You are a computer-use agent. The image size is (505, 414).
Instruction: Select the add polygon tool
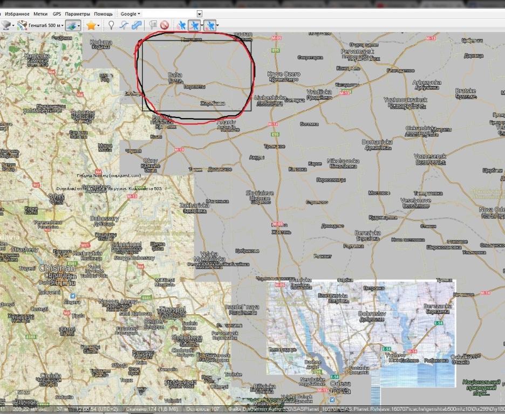(137, 25)
